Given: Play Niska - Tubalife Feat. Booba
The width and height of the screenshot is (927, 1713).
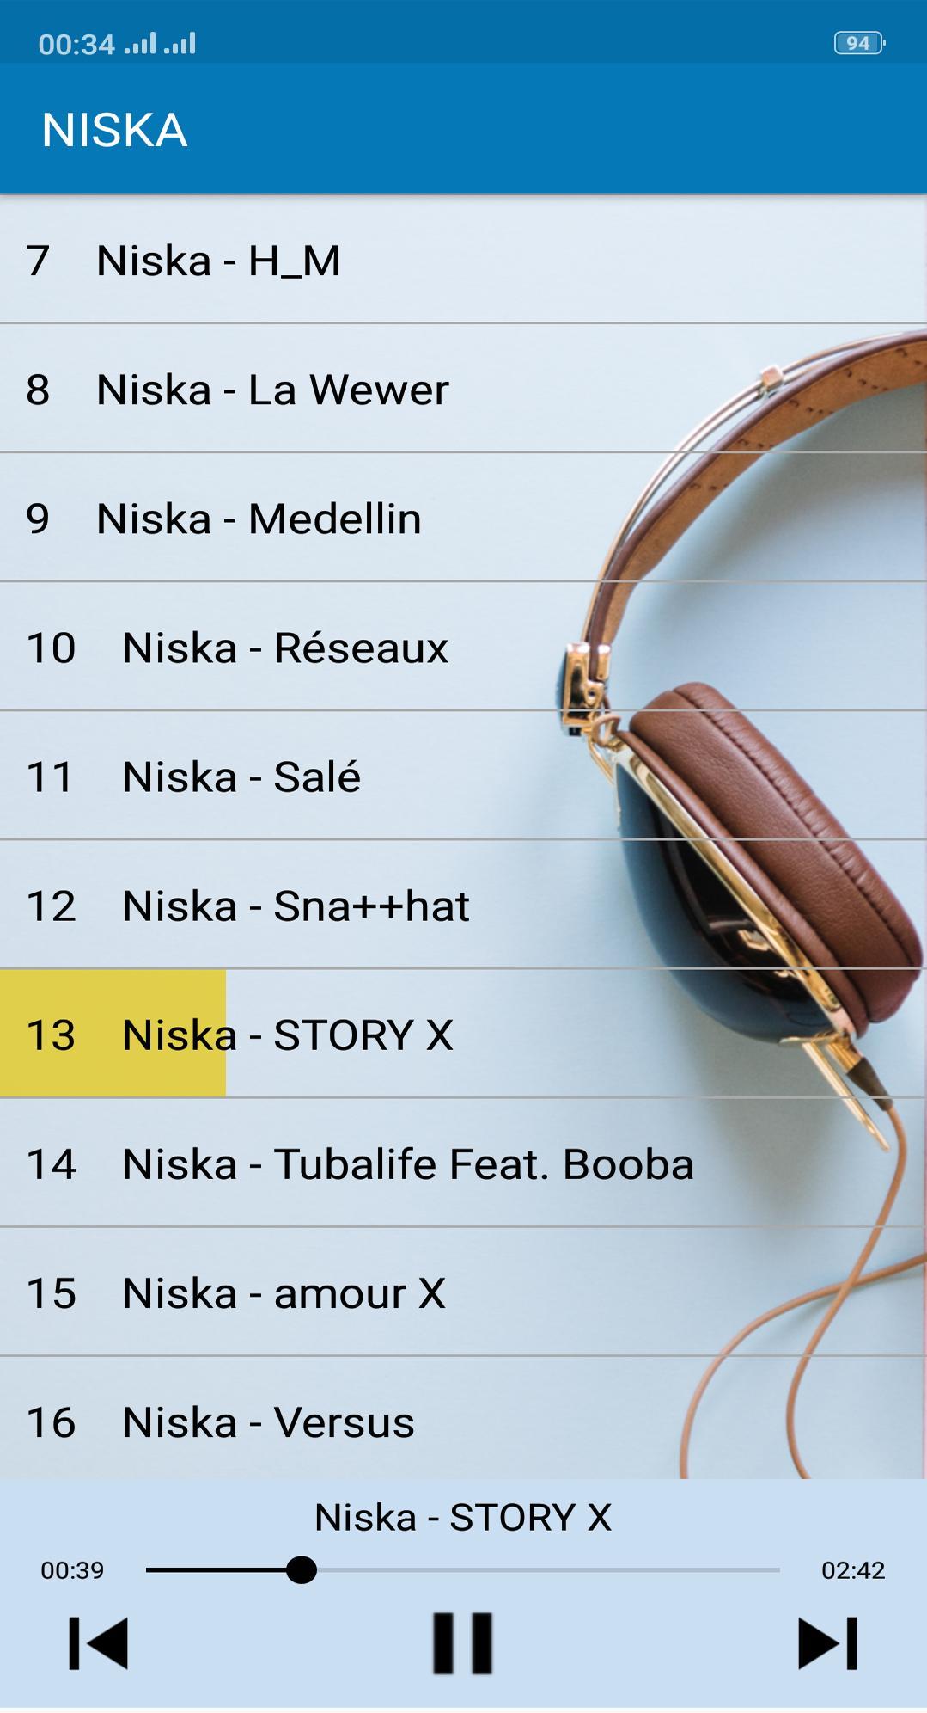Looking at the screenshot, I should (x=463, y=1163).
